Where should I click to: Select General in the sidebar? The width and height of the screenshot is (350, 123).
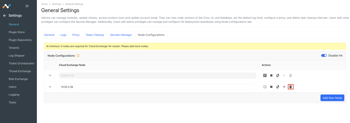coord(14,25)
